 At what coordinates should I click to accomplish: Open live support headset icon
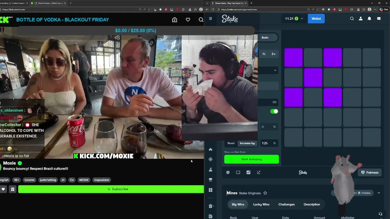(380, 214)
